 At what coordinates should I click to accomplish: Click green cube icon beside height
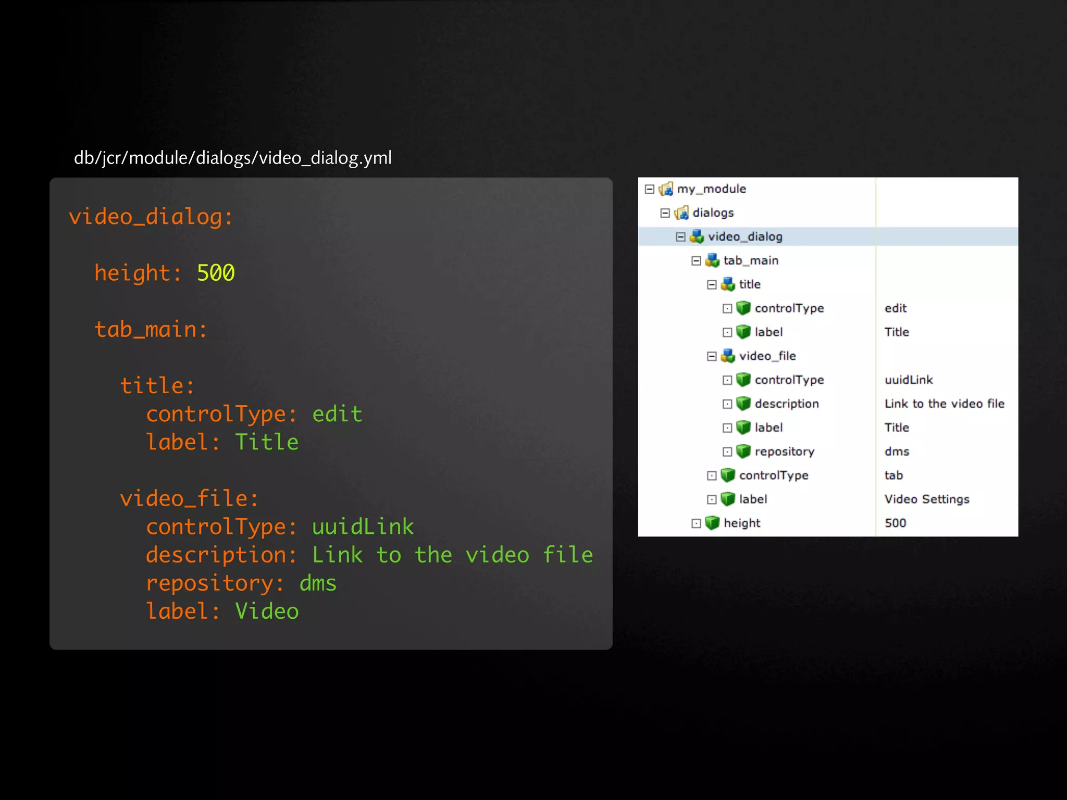712,523
